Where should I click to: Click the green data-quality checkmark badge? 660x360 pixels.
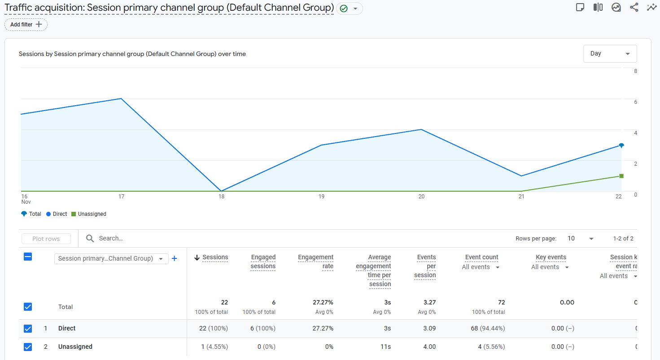tap(344, 8)
